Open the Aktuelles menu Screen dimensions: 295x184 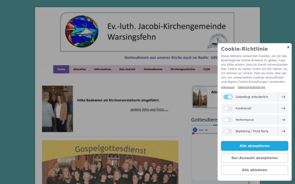pyautogui.click(x=79, y=69)
